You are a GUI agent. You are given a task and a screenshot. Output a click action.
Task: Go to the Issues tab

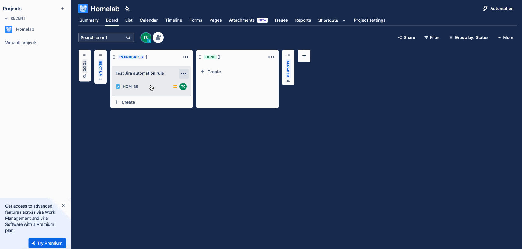point(281,20)
